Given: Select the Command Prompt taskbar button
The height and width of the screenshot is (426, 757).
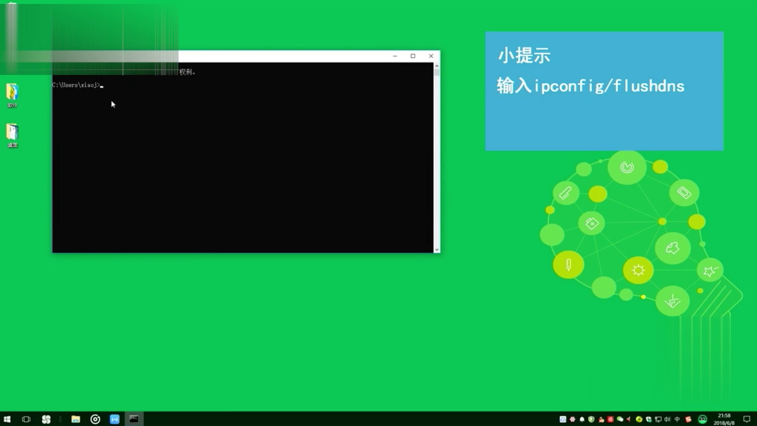Looking at the screenshot, I should [x=134, y=419].
